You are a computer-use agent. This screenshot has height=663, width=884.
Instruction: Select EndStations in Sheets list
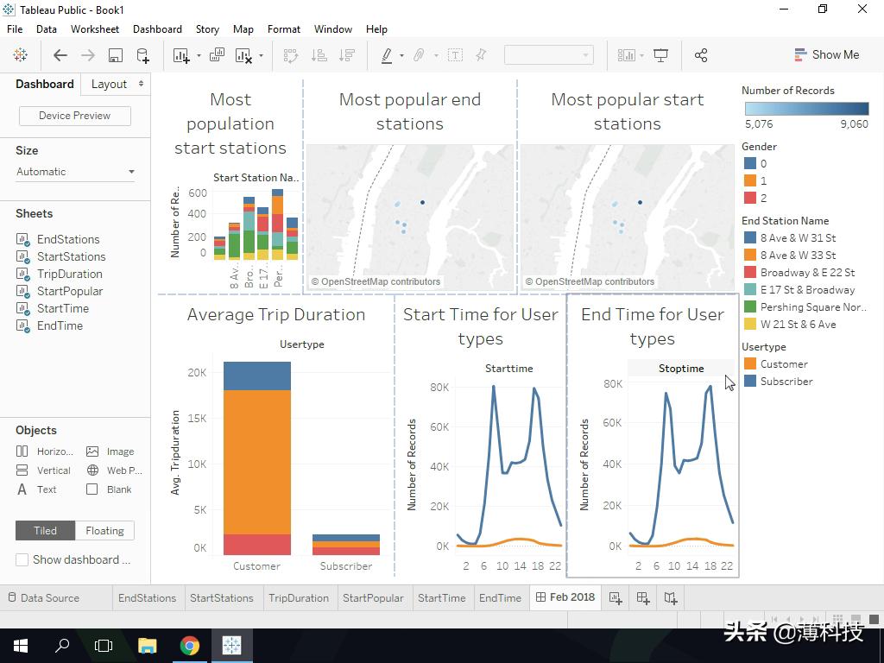click(x=68, y=239)
